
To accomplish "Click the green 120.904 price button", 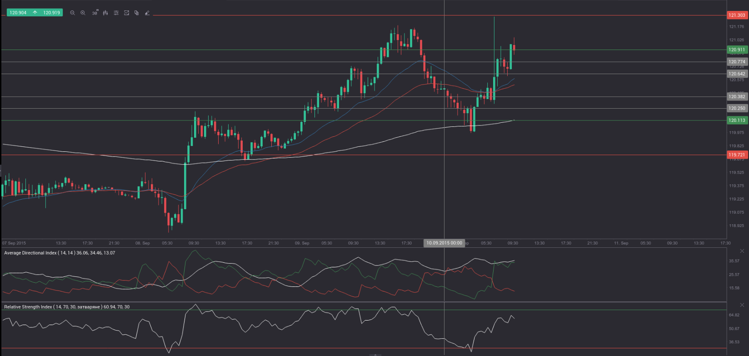I will point(18,13).
